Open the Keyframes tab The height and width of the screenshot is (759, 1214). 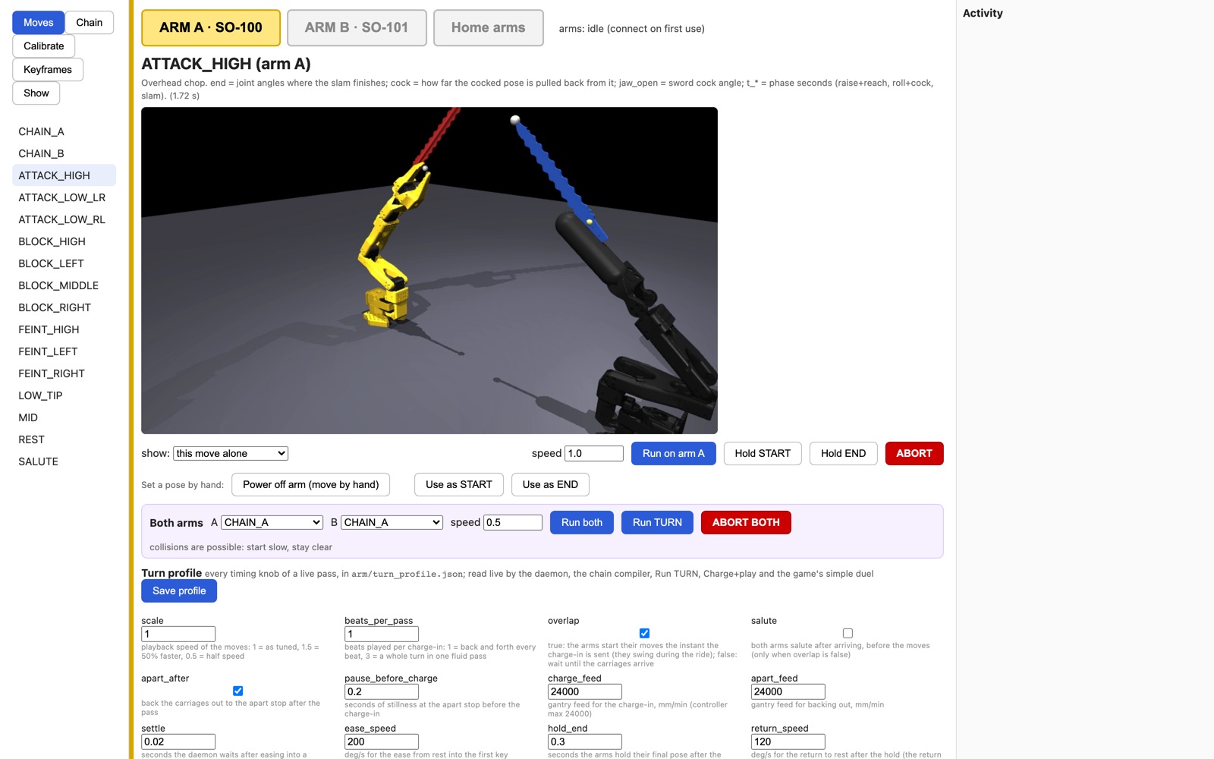point(48,70)
